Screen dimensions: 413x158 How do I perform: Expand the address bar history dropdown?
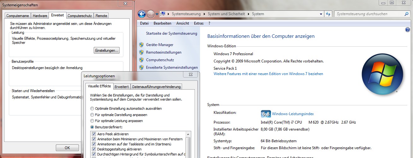(x=321, y=14)
